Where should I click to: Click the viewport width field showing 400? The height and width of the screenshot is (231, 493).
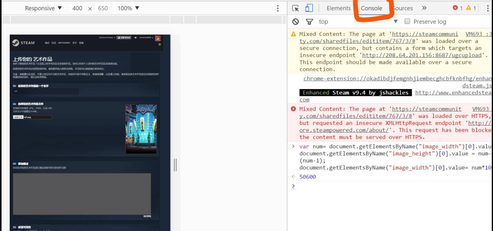point(77,8)
